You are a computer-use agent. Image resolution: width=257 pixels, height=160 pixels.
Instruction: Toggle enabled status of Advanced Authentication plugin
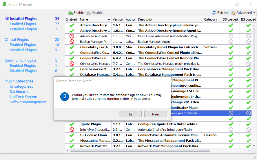click(72, 36)
